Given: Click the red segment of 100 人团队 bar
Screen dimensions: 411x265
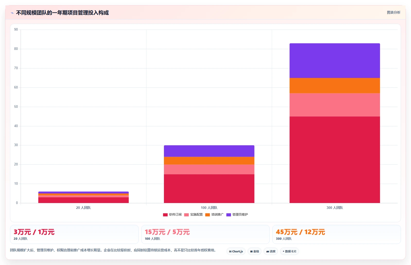Looking at the screenshot, I should coord(209,189).
